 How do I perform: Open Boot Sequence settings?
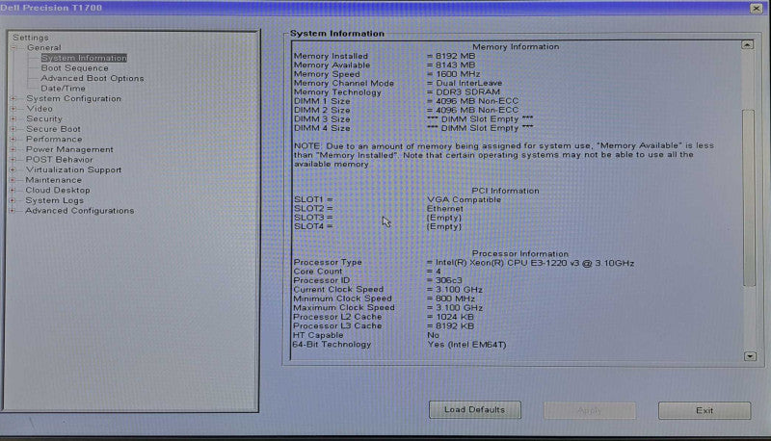click(x=74, y=68)
